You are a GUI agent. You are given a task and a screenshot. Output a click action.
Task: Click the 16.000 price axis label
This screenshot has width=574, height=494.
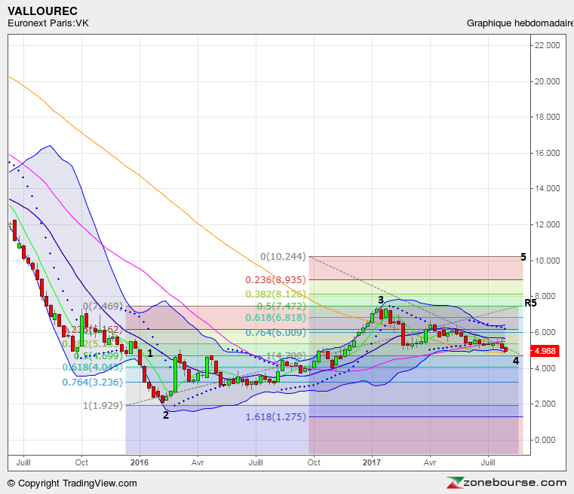(x=547, y=153)
